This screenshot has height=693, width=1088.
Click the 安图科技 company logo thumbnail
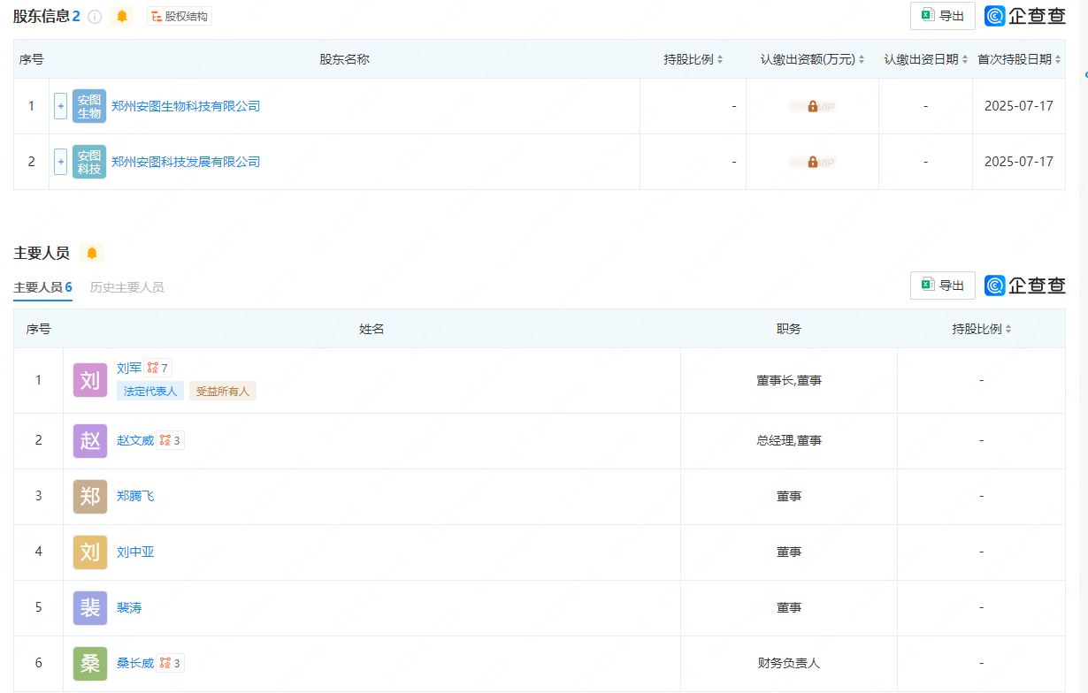(x=89, y=162)
